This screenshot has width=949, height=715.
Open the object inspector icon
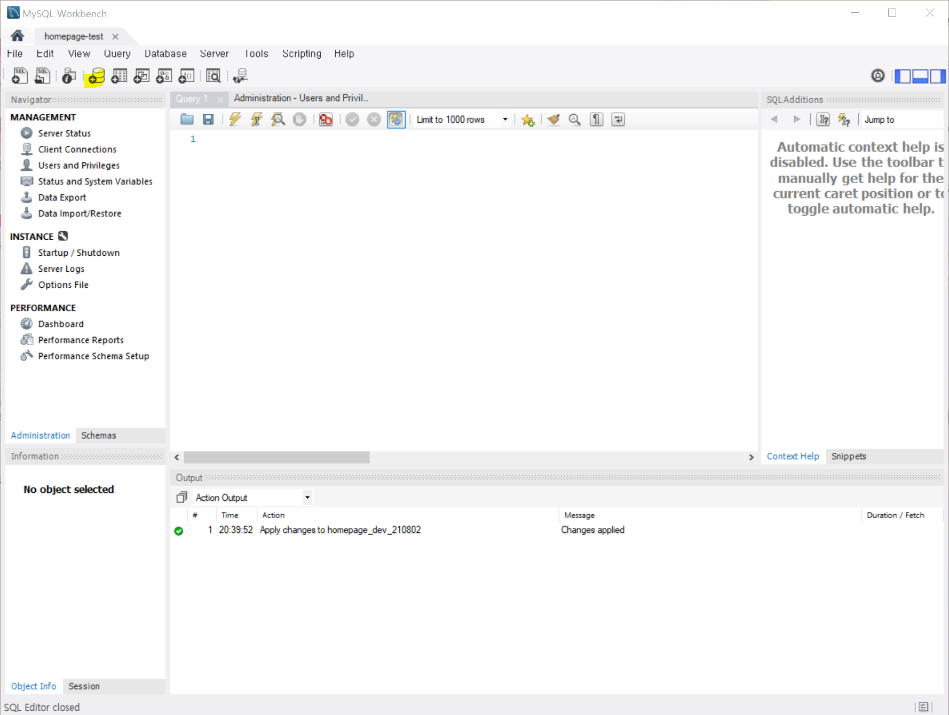click(69, 76)
